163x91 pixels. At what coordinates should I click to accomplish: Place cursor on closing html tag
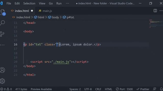[30, 75]
